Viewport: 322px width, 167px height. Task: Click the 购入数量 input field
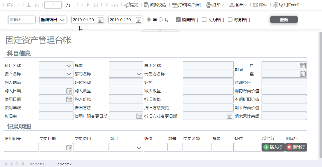[126, 91]
